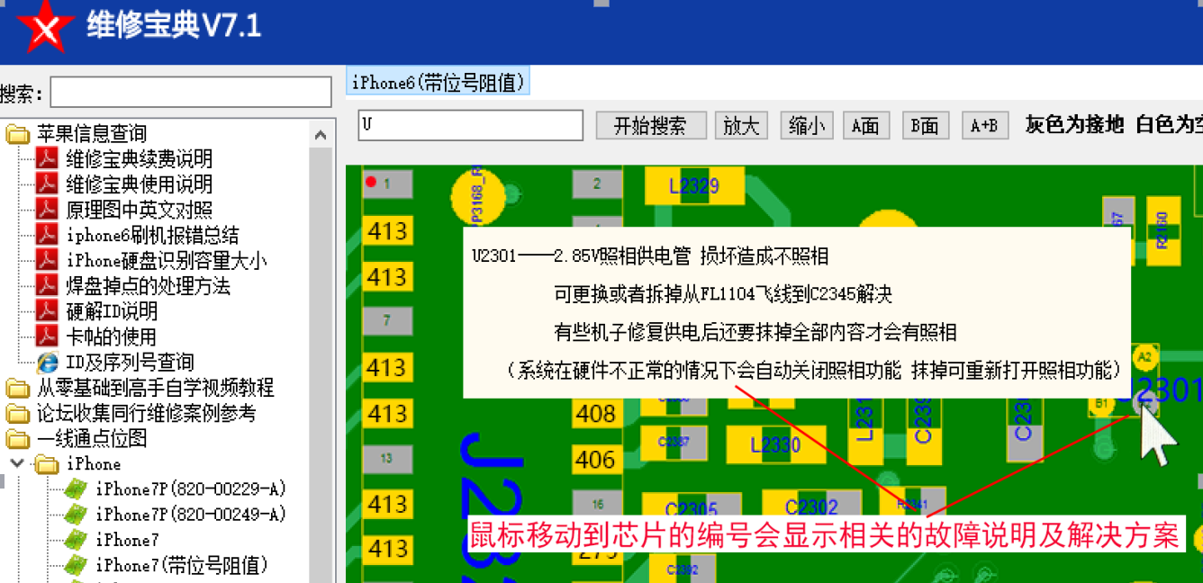Click the 缩小 zoom-out button
This screenshot has width=1203, height=583.
[806, 126]
